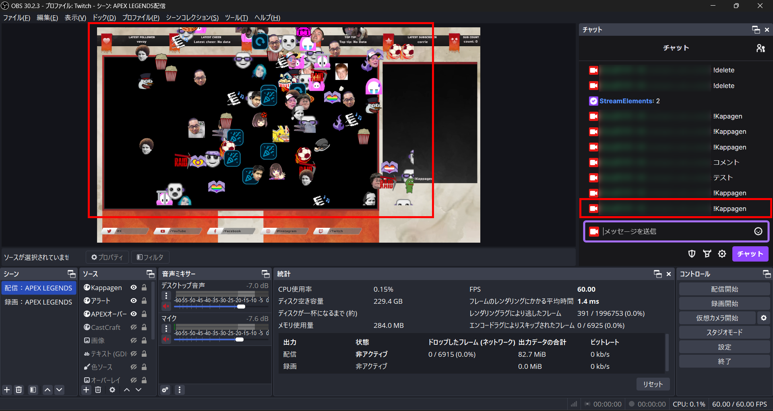
Task: Reset statistics with リセット button
Action: pos(653,384)
